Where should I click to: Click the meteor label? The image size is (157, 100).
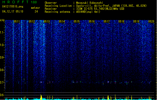[35, 8]
